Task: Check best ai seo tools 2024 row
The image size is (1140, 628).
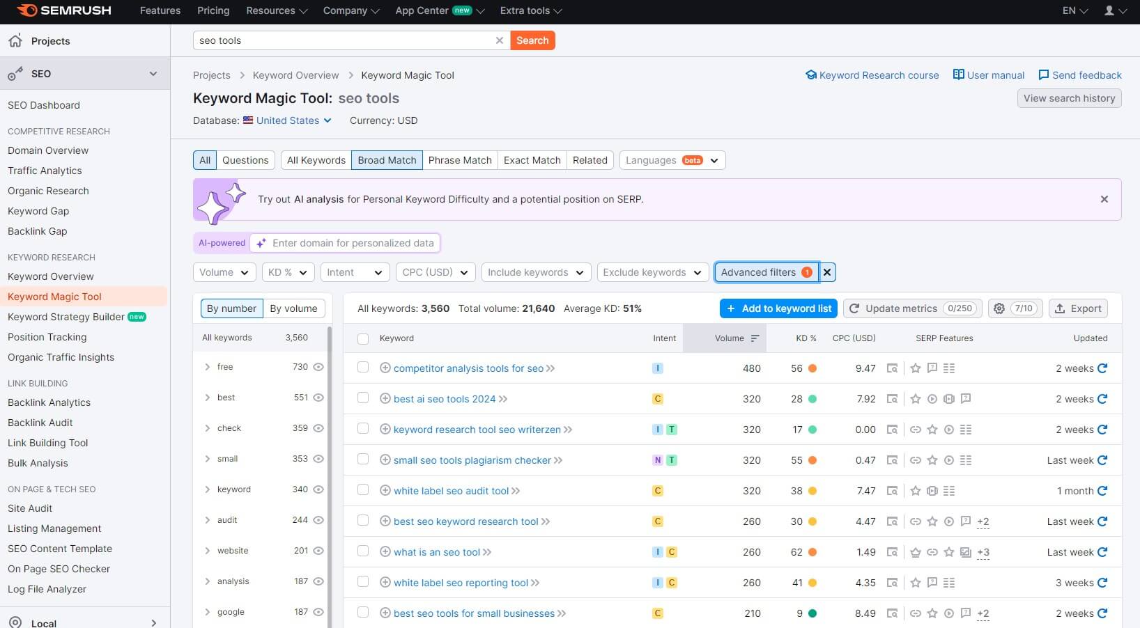Action: (x=363, y=398)
